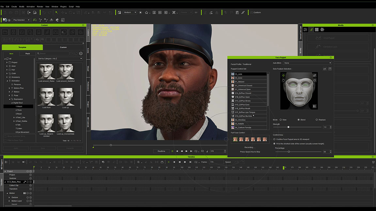Click the undo icon in the timeline toolbar
The width and height of the screenshot is (376, 211).
coord(103,162)
